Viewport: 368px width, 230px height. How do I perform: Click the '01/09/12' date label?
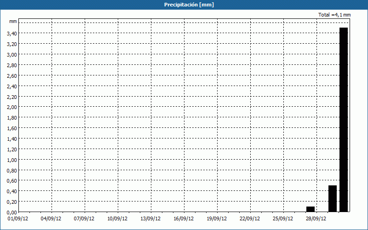pyautogui.click(x=18, y=218)
